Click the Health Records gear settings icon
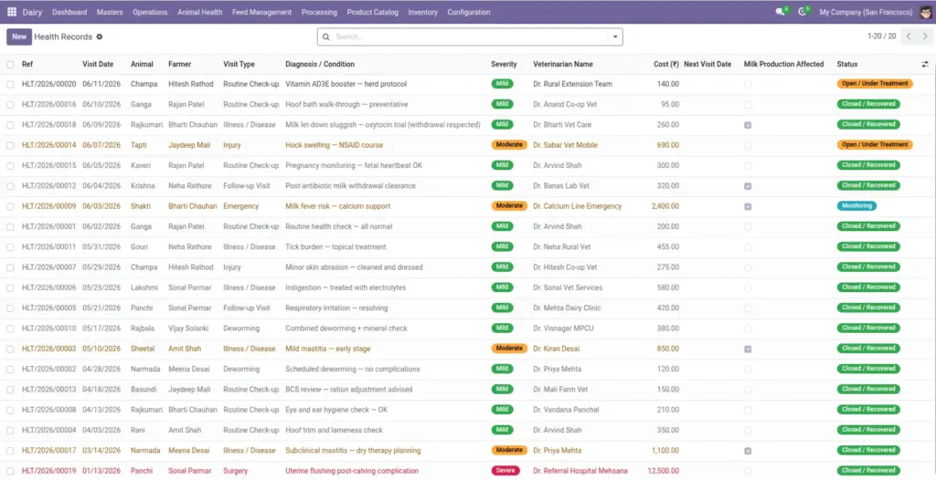Image resolution: width=936 pixels, height=480 pixels. (x=99, y=37)
